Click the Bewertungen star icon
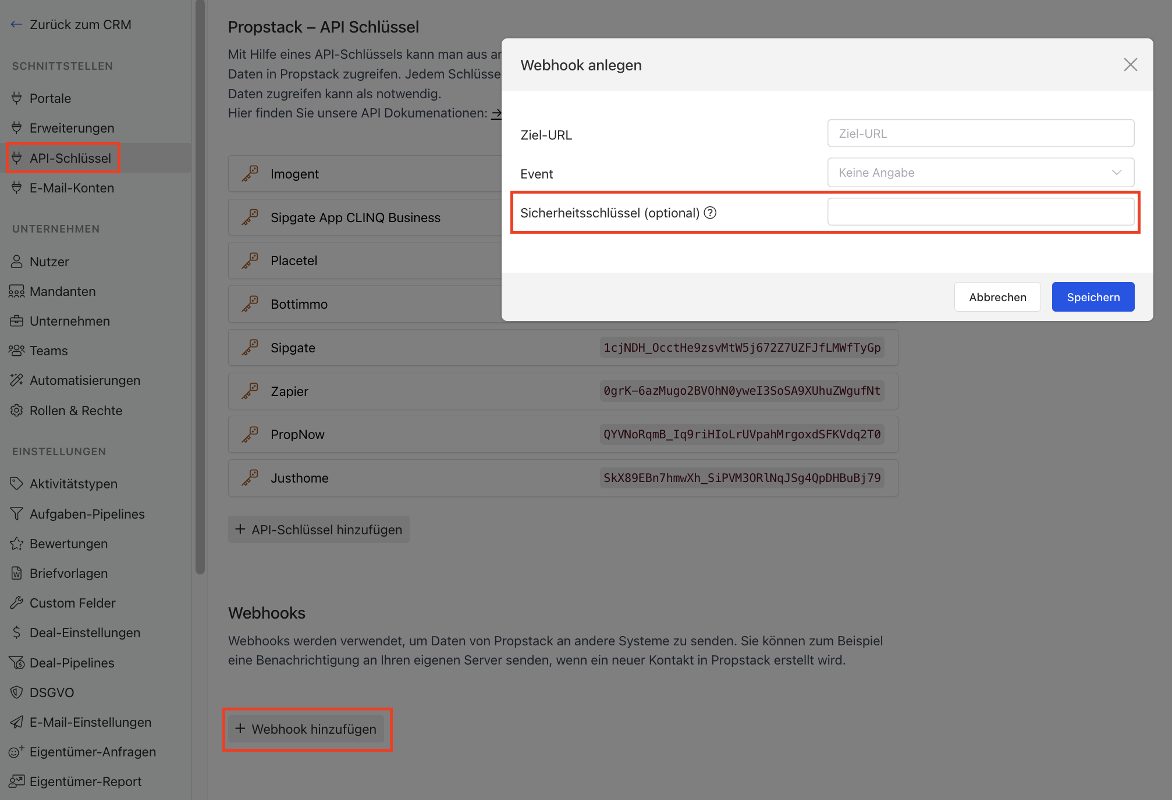Viewport: 1172px width, 800px height. (x=16, y=544)
